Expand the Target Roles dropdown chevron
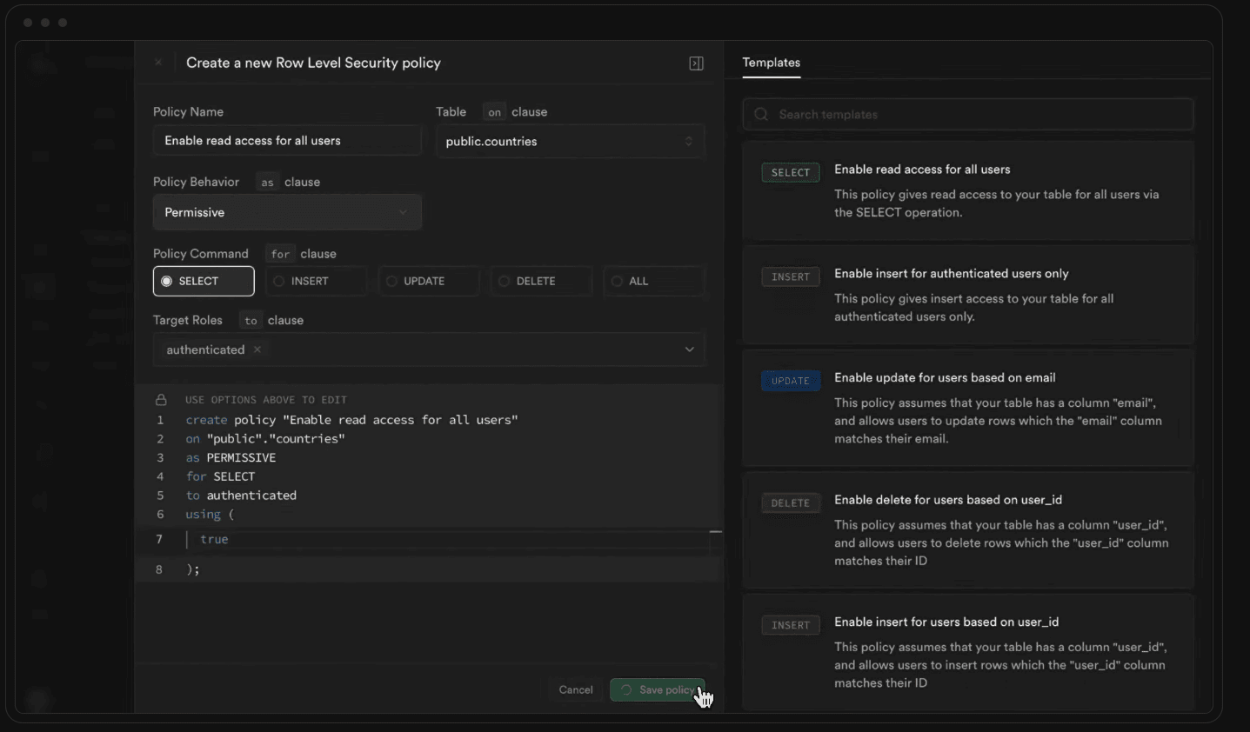The image size is (1250, 732). (x=689, y=349)
